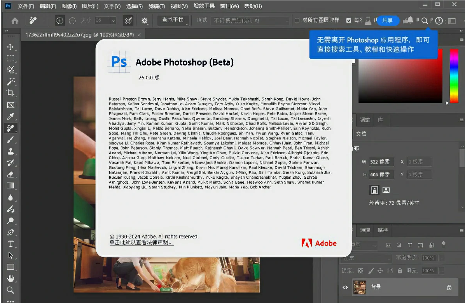Select the Pen tool
This screenshot has width=465, height=303.
click(x=10, y=232)
